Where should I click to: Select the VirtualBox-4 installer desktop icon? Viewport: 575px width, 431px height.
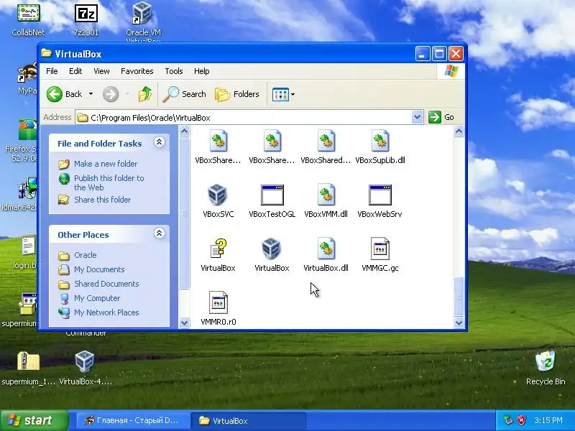[x=85, y=368]
